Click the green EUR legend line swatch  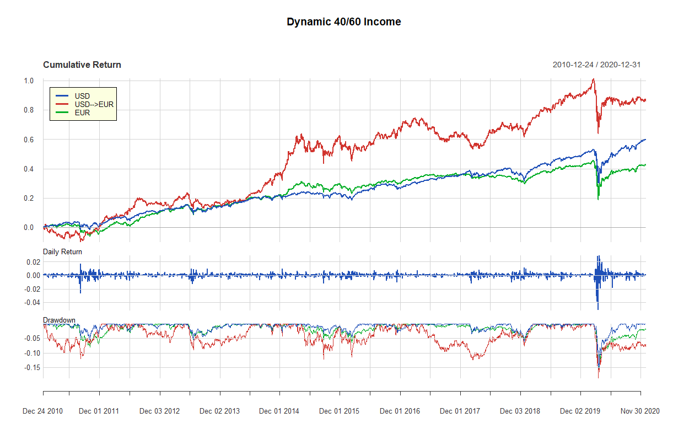[x=62, y=113]
